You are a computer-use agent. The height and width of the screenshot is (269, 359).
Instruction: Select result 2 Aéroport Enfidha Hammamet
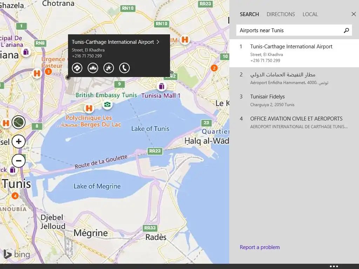pos(294,78)
